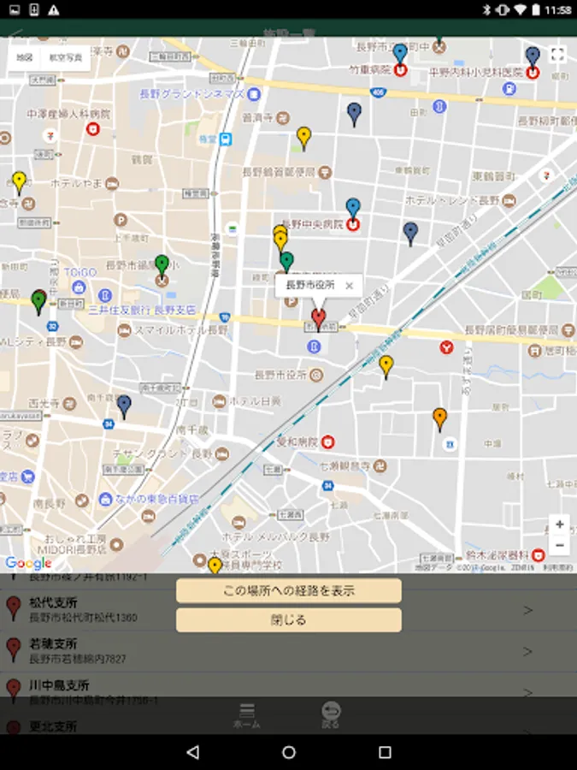Expand 若穂支所 row chevron
This screenshot has height=770, width=577.
(x=528, y=652)
